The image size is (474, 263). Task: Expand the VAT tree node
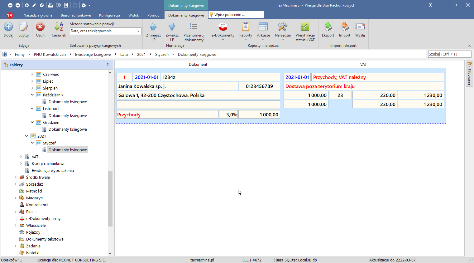pyautogui.click(x=21, y=157)
